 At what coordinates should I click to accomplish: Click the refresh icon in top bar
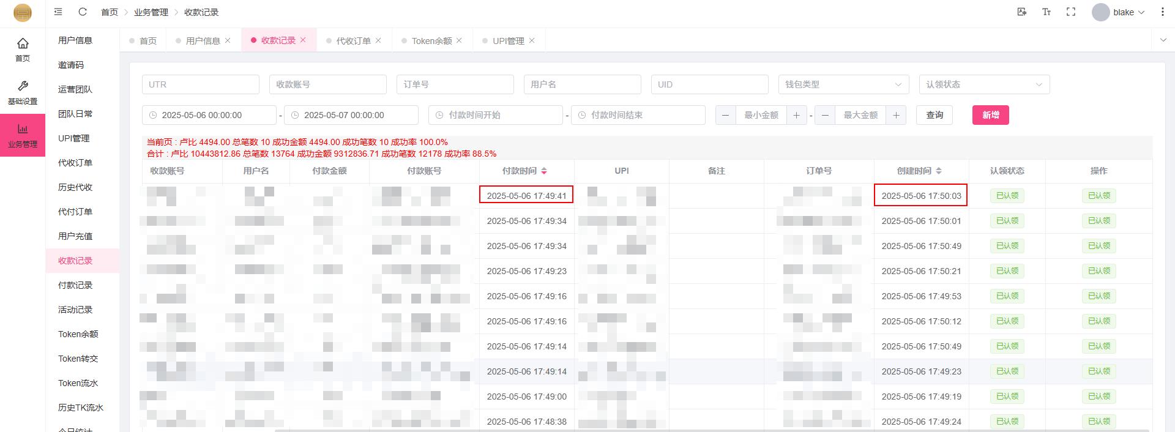pyautogui.click(x=83, y=12)
